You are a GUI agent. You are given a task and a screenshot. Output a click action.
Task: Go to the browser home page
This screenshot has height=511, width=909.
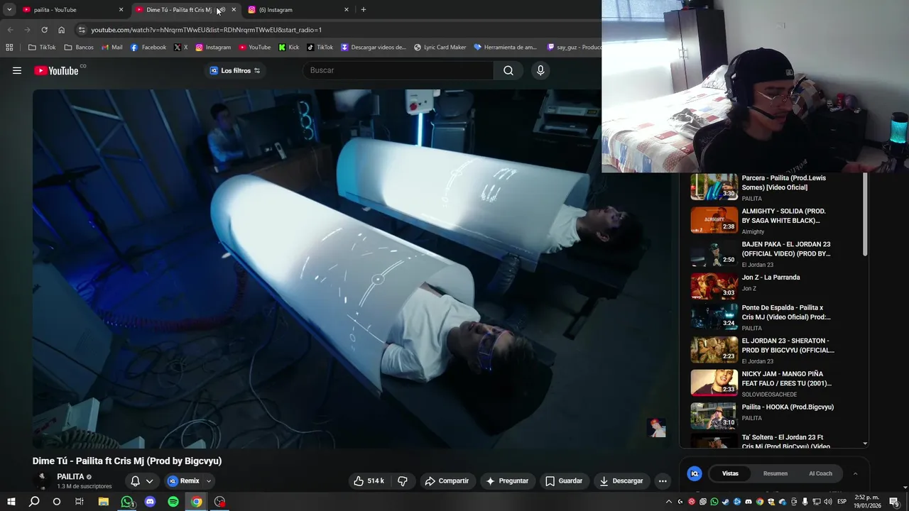(x=61, y=30)
